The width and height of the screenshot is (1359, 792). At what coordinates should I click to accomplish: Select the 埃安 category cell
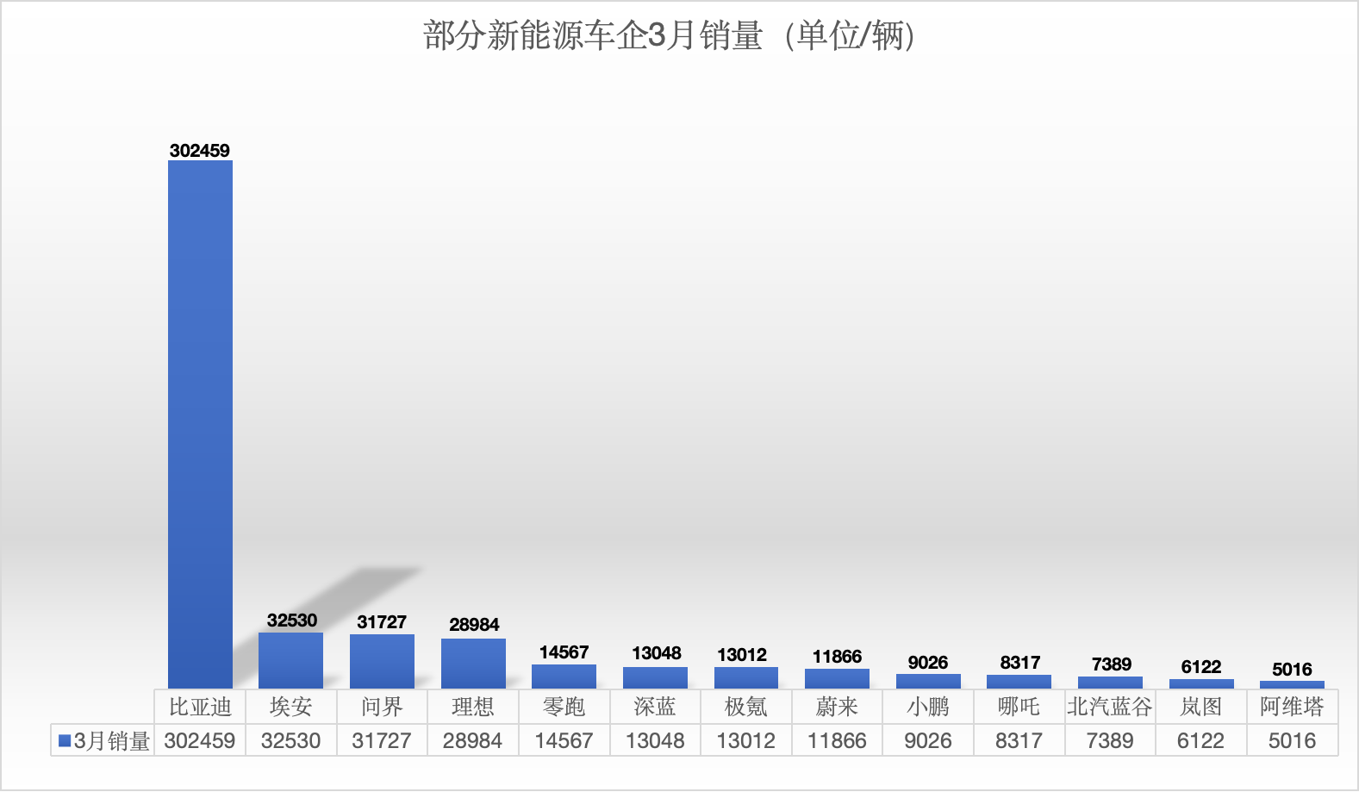point(291,707)
